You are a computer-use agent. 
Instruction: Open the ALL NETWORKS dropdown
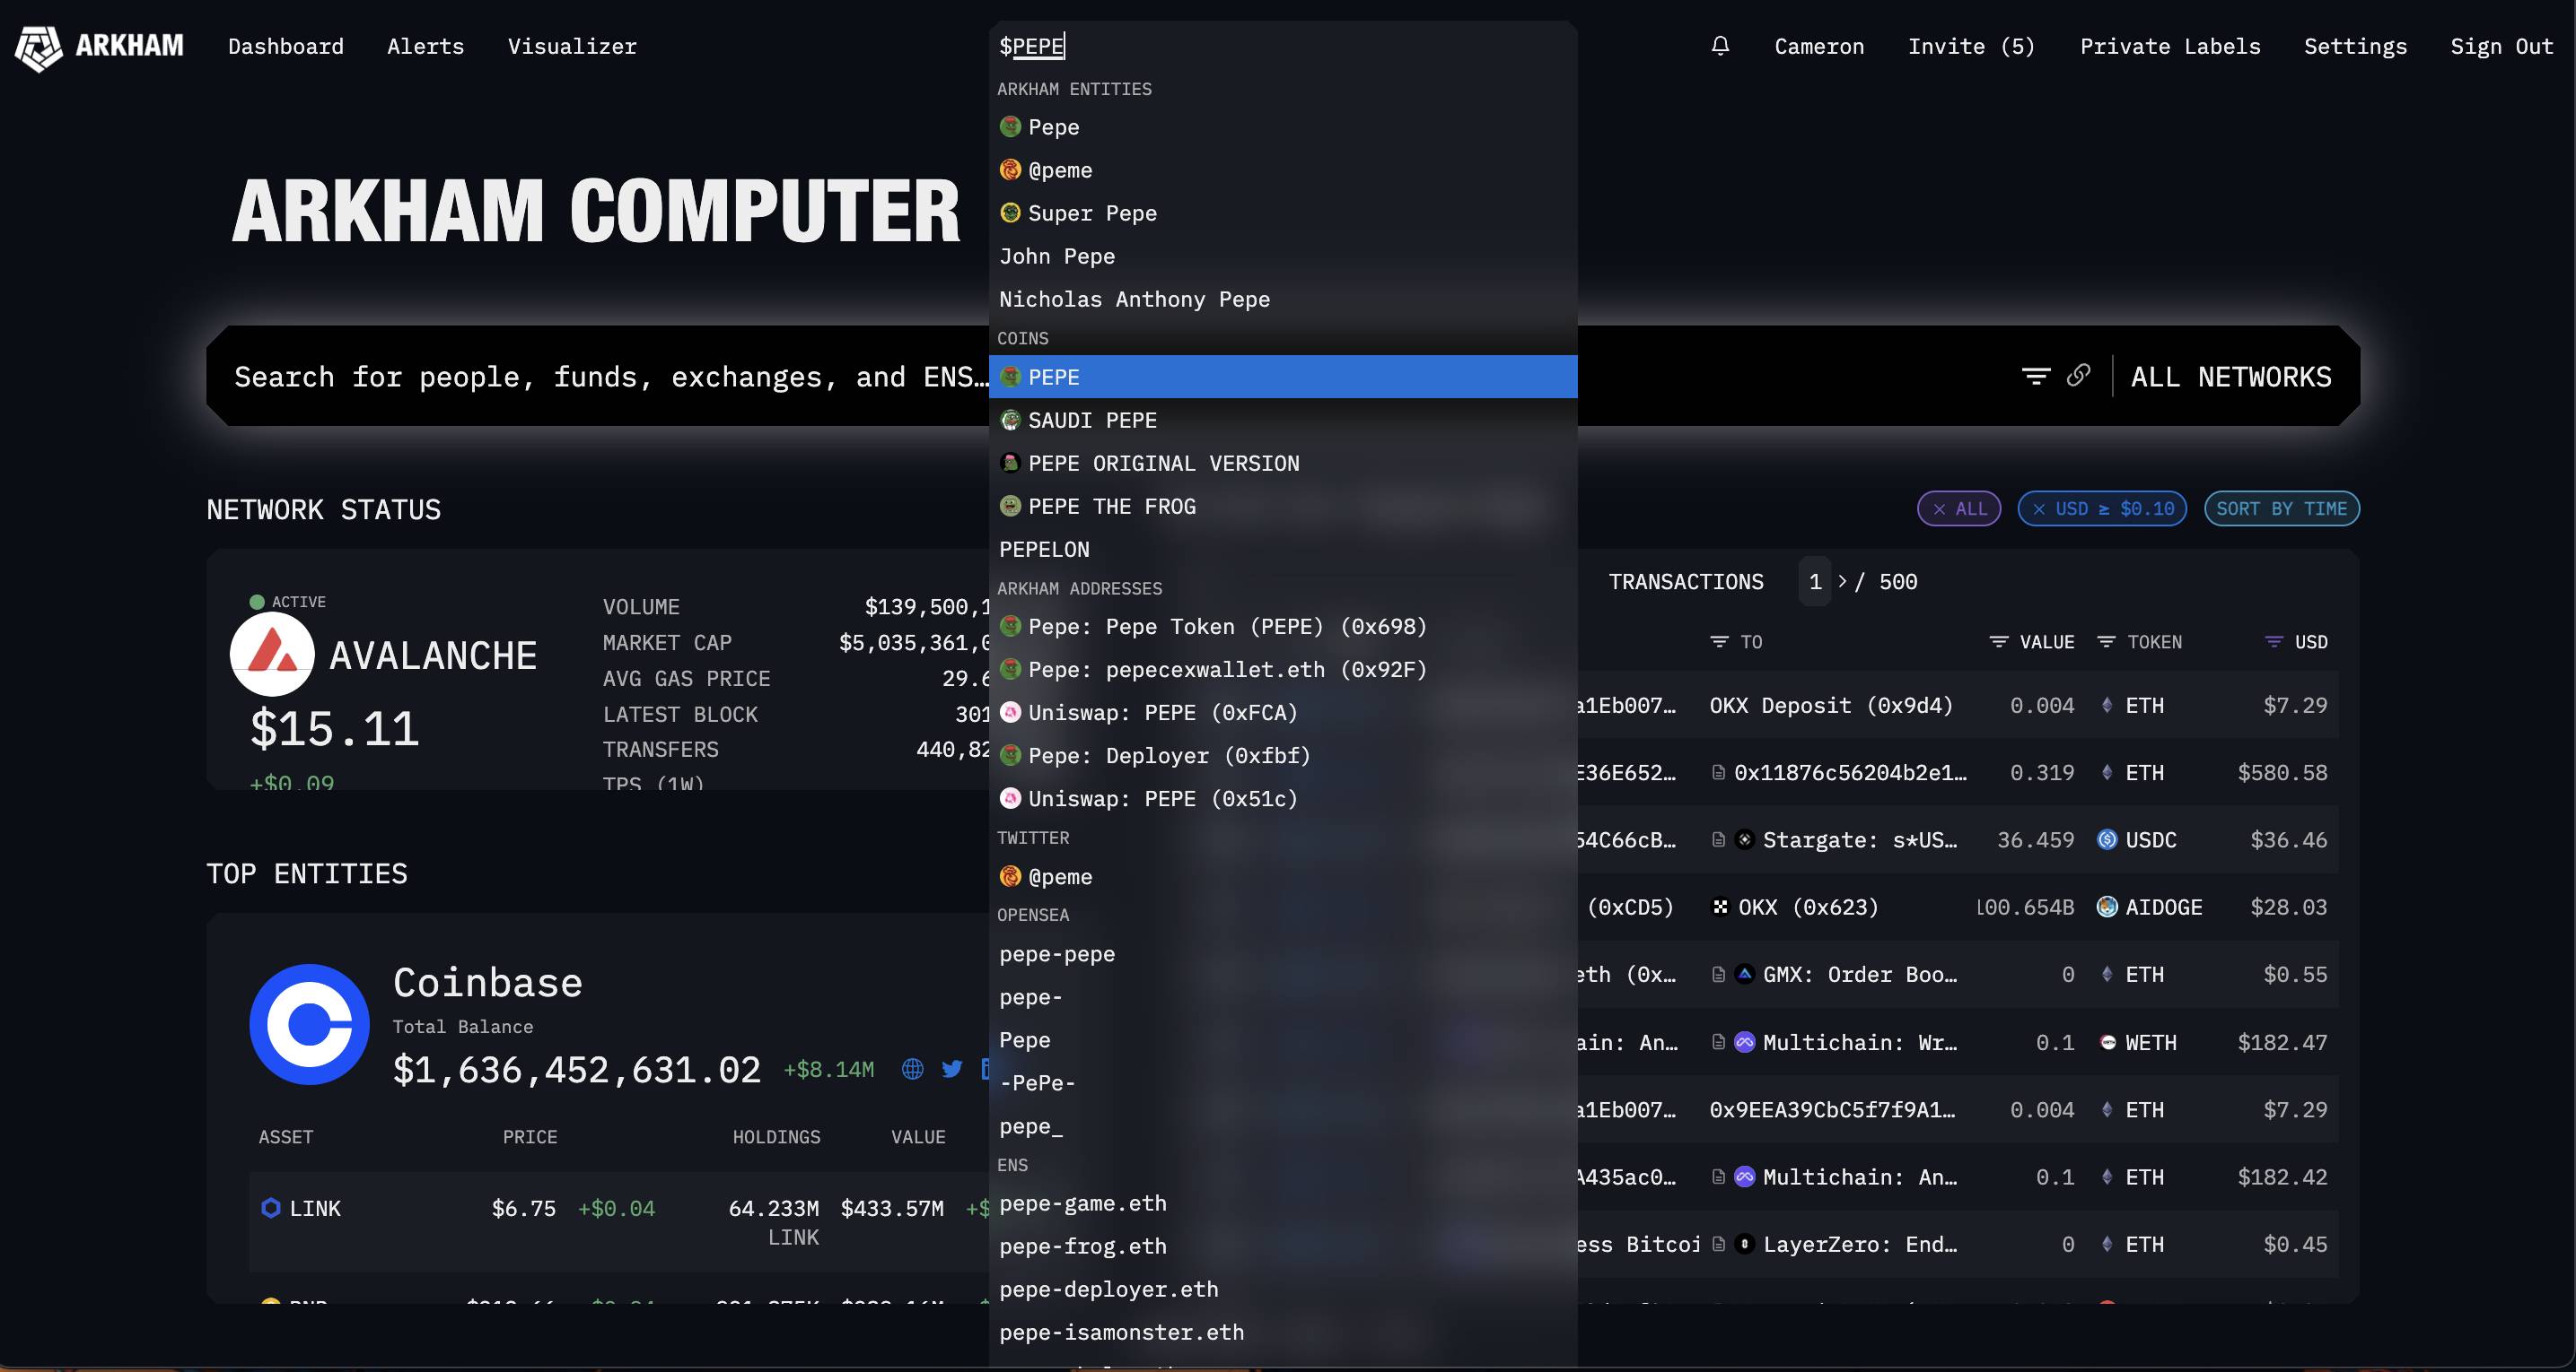click(2231, 377)
